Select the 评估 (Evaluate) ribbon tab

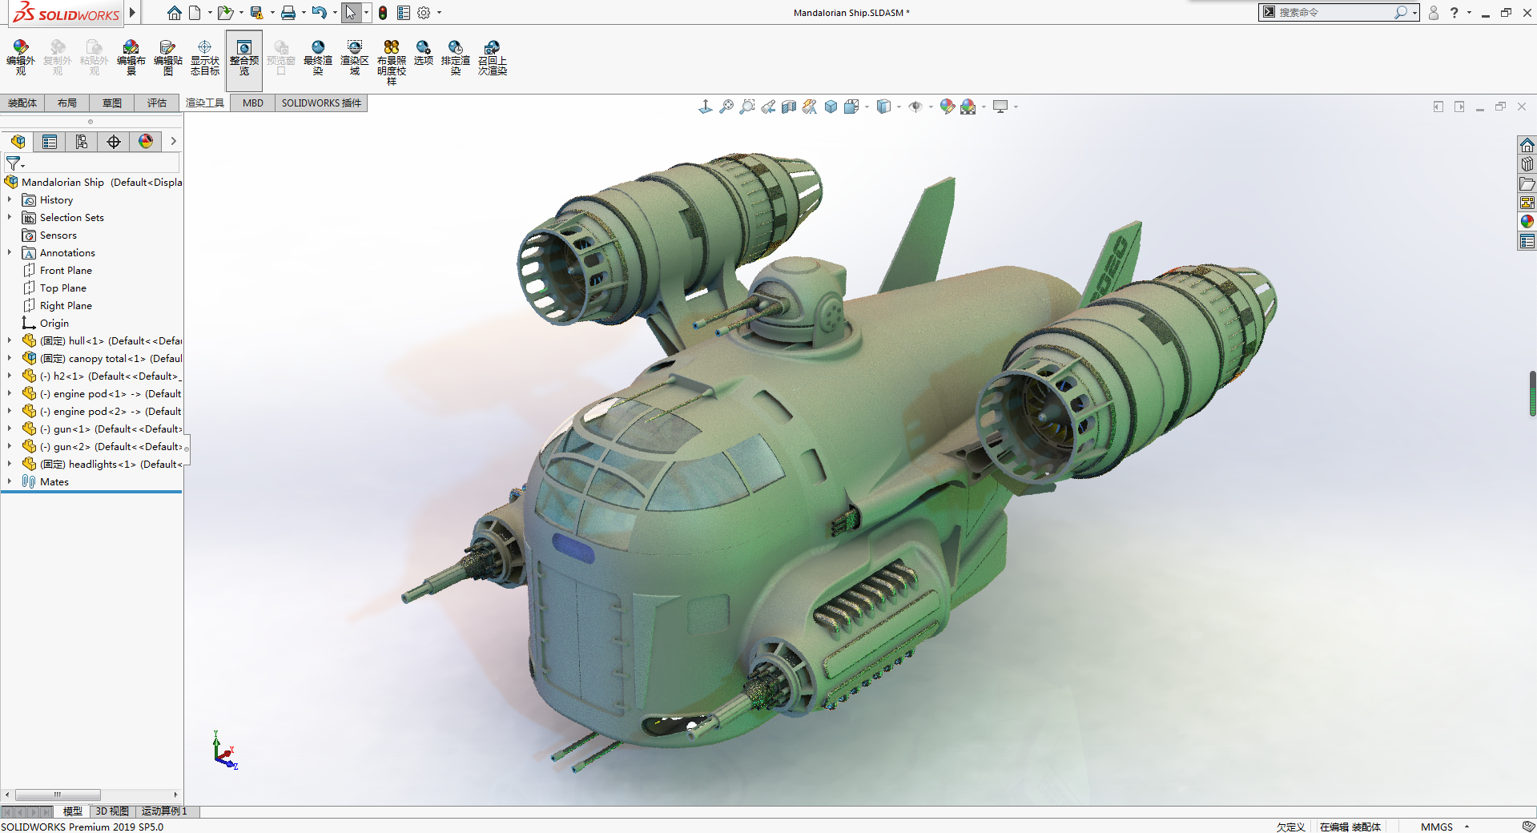coord(157,103)
